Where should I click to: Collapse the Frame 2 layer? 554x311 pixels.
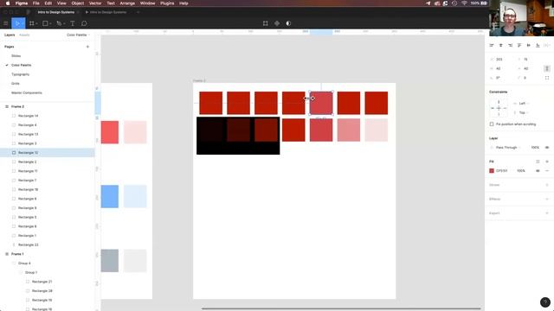click(x=6, y=106)
